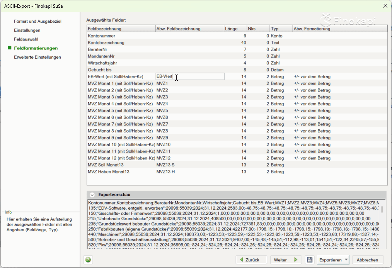
Task: Open the green help question mark icon
Action: coord(88,260)
